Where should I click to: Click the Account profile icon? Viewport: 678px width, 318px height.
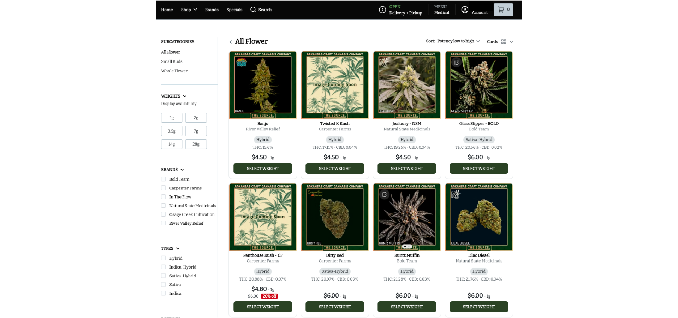[x=465, y=10]
